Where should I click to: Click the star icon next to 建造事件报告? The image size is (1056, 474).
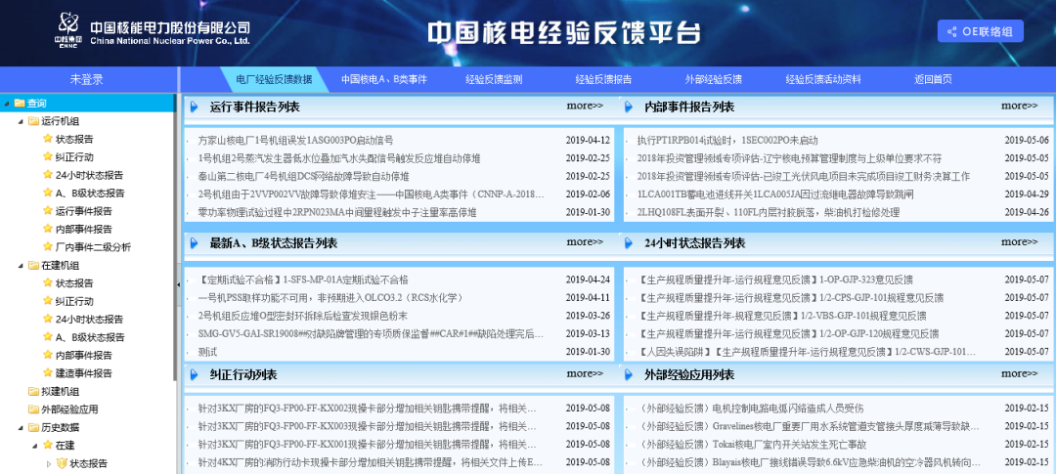click(47, 373)
